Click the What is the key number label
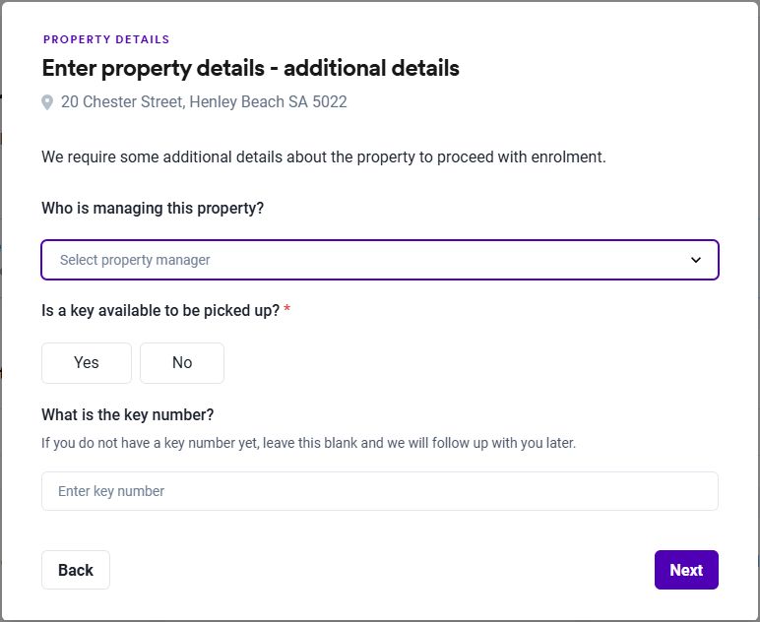 point(128,414)
